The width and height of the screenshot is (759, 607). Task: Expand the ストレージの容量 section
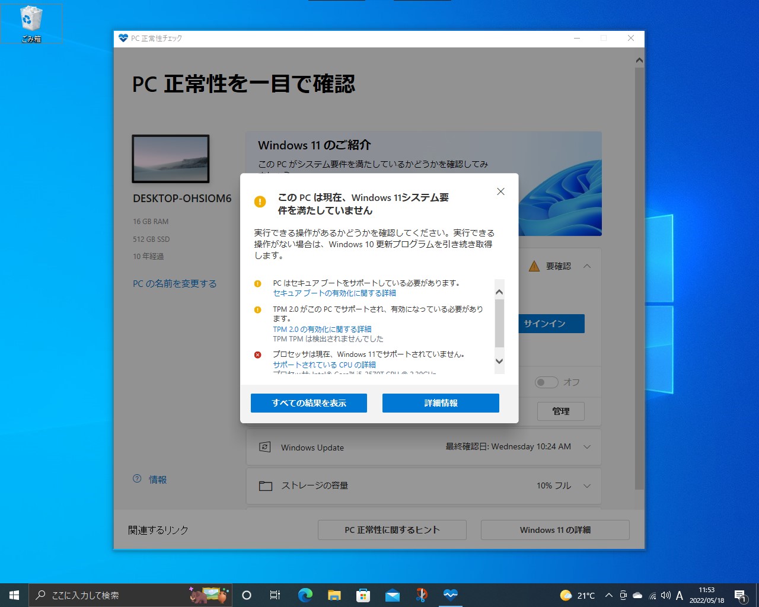(x=587, y=486)
